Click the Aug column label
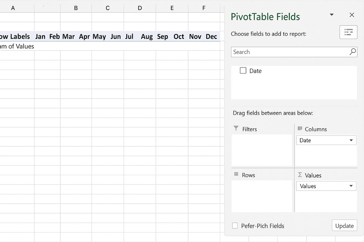 tap(147, 37)
